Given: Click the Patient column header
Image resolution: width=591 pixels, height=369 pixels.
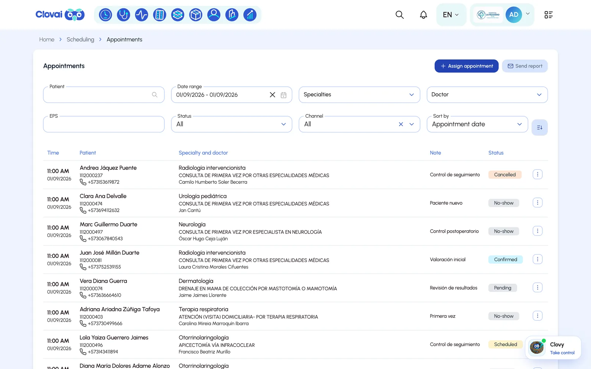Looking at the screenshot, I should click(88, 153).
